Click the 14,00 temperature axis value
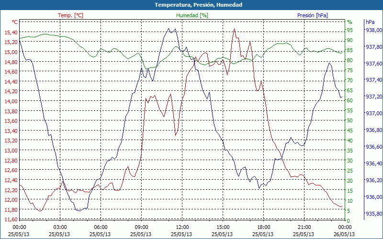The height and width of the screenshot is (239, 383). pos(11,101)
